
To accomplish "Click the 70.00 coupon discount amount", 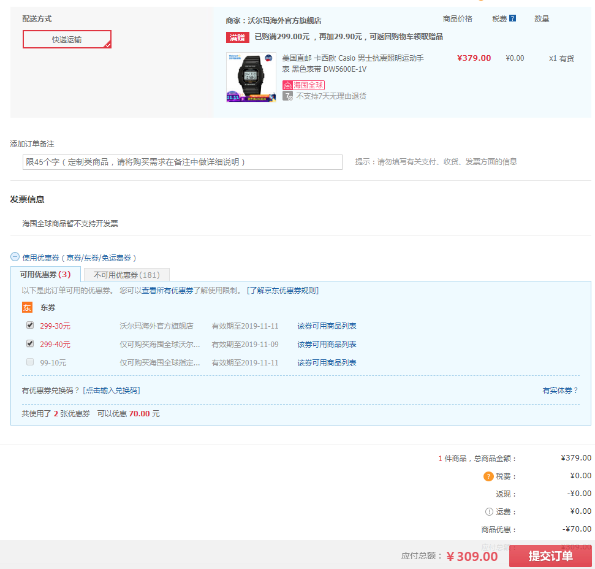I will (139, 414).
